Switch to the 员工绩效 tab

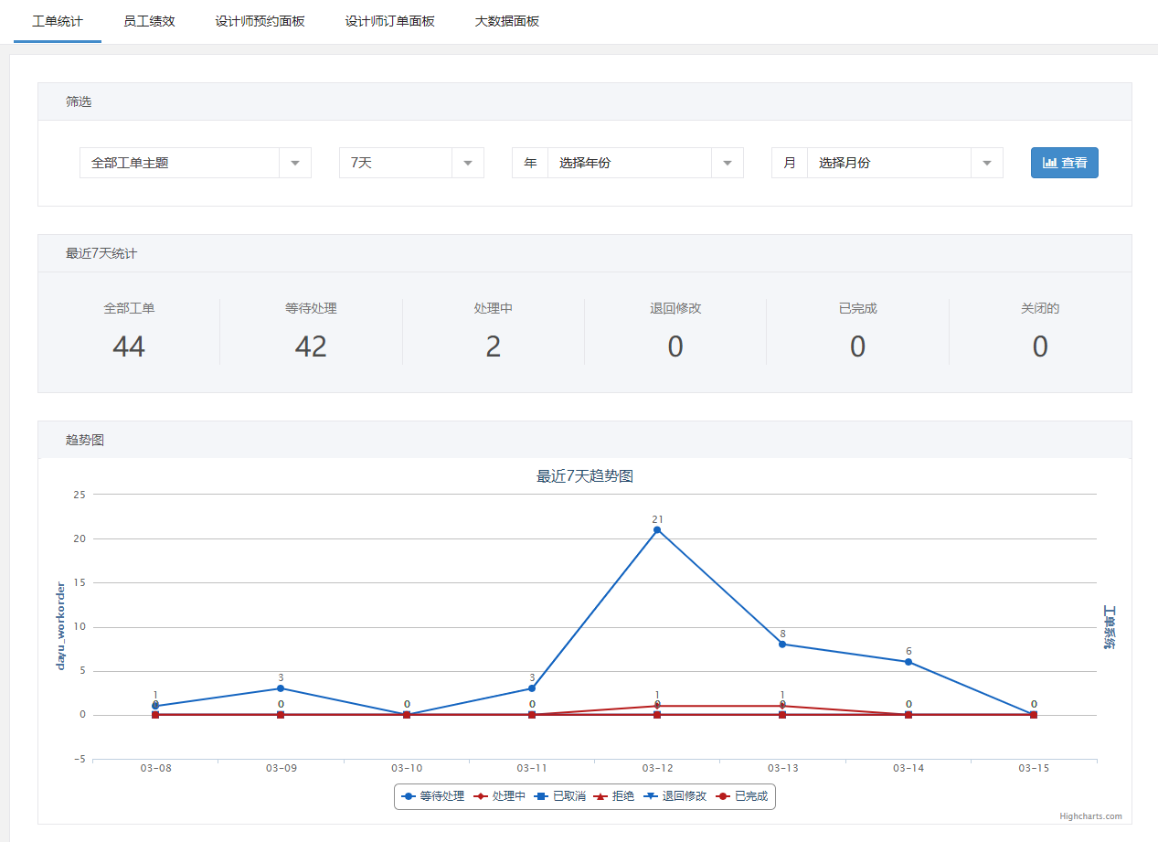click(149, 21)
